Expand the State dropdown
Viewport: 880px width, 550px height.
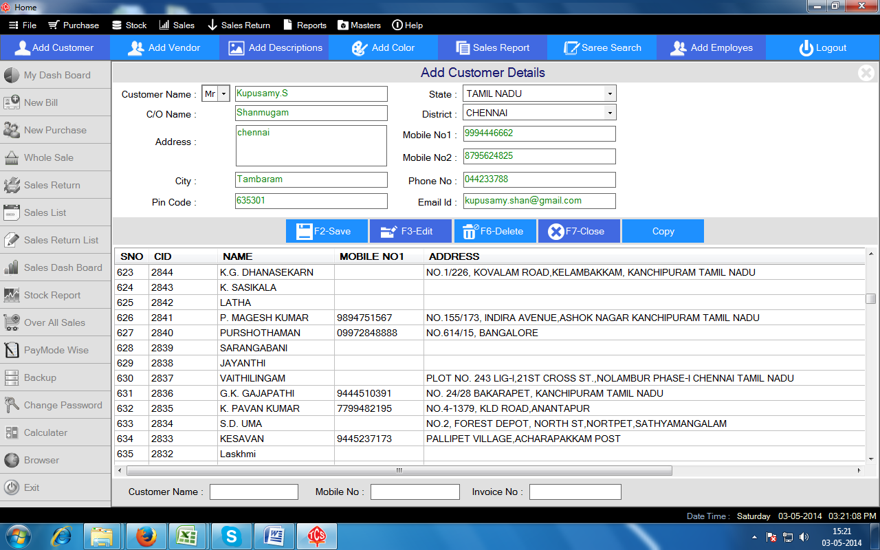point(609,93)
